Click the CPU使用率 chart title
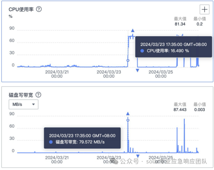 click(x=21, y=9)
